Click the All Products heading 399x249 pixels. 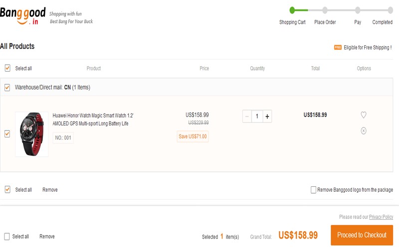coord(17,46)
